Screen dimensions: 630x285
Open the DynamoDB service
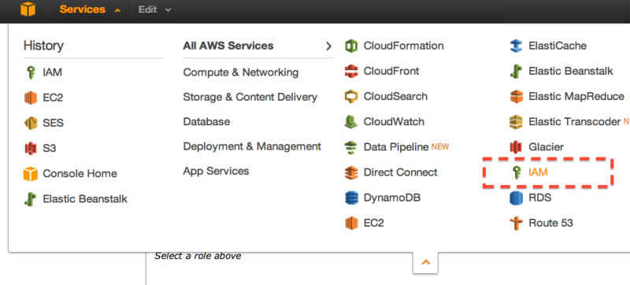(391, 198)
